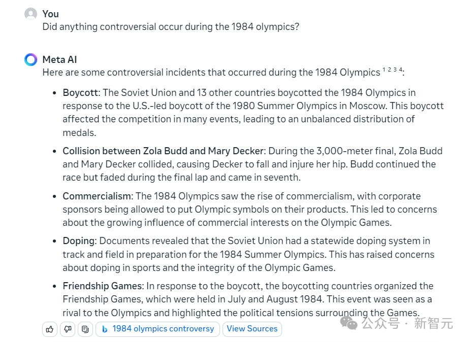Click the thumbs down feedback icon

pos(68,329)
